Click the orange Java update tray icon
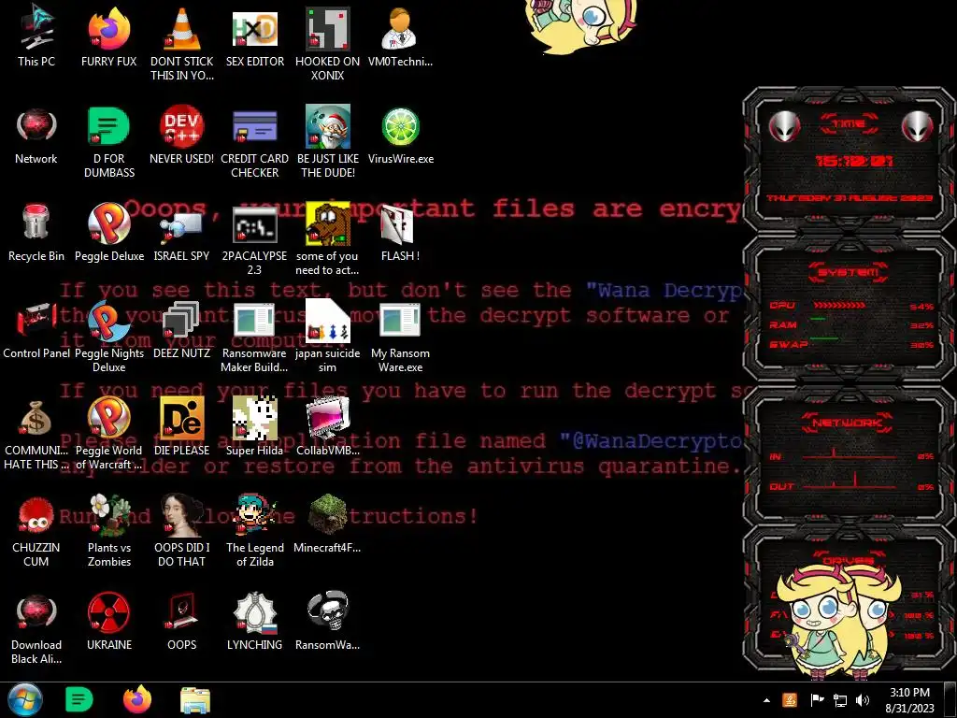 [x=789, y=699]
